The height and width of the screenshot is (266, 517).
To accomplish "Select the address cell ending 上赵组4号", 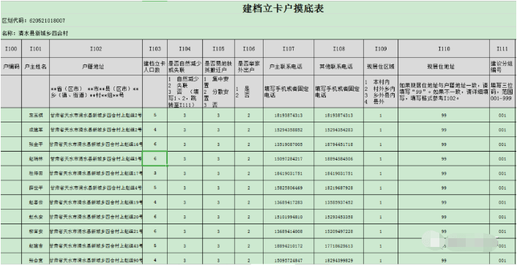I will pos(96,188).
